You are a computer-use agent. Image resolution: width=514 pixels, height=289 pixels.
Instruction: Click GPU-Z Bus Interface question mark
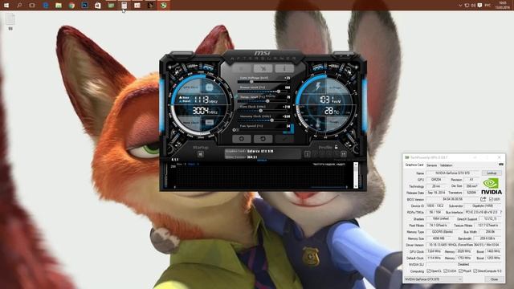tap(501, 212)
